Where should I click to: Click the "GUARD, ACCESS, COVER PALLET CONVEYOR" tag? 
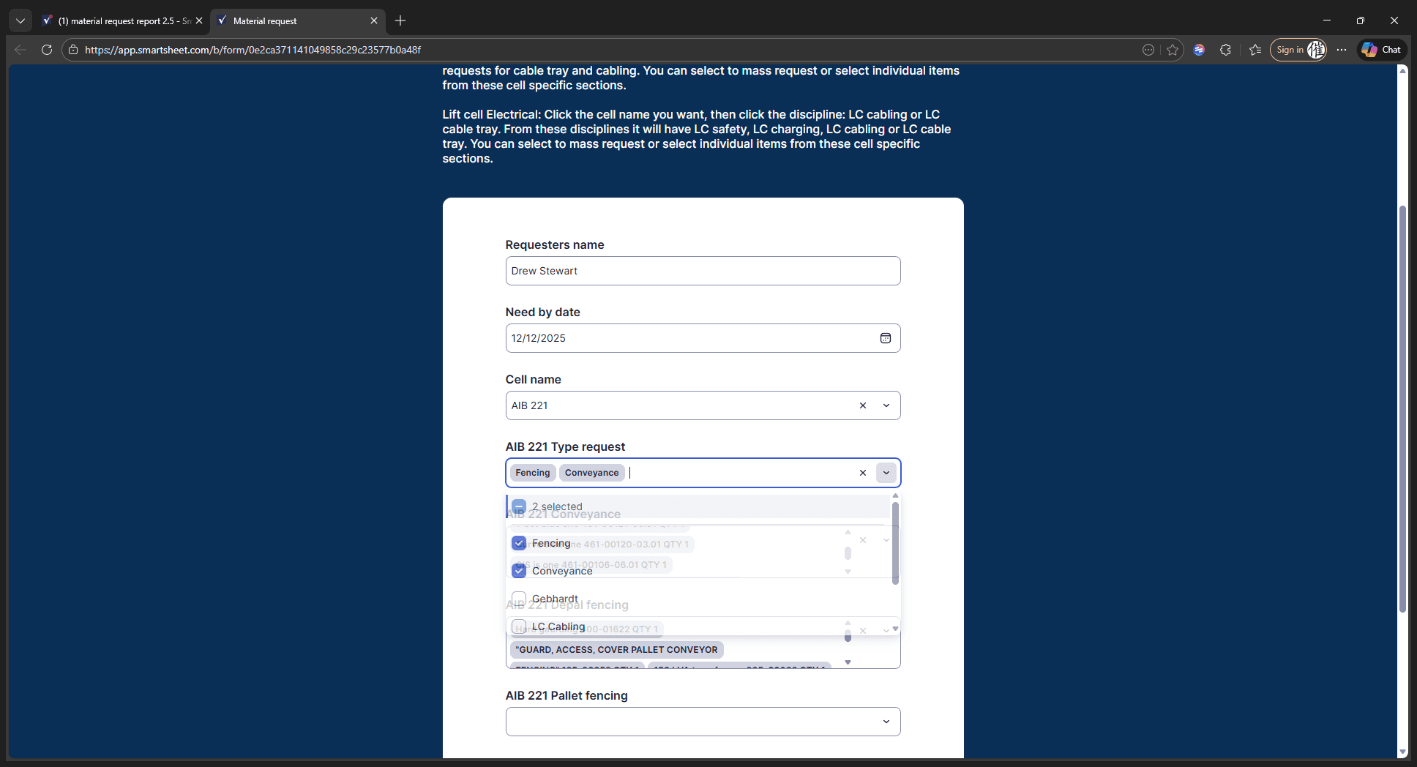coord(616,650)
